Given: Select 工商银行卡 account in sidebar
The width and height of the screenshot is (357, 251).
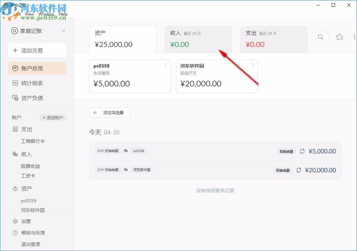Looking at the screenshot, I should (33, 141).
